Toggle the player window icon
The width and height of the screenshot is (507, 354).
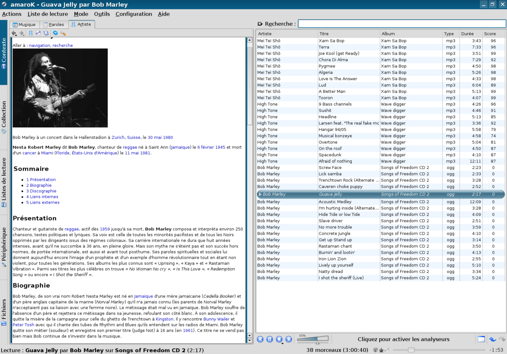(481, 339)
